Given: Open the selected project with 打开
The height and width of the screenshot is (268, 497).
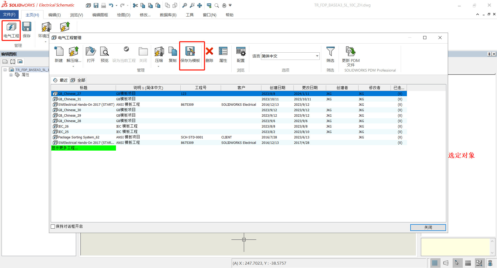Looking at the screenshot, I should coord(91,55).
